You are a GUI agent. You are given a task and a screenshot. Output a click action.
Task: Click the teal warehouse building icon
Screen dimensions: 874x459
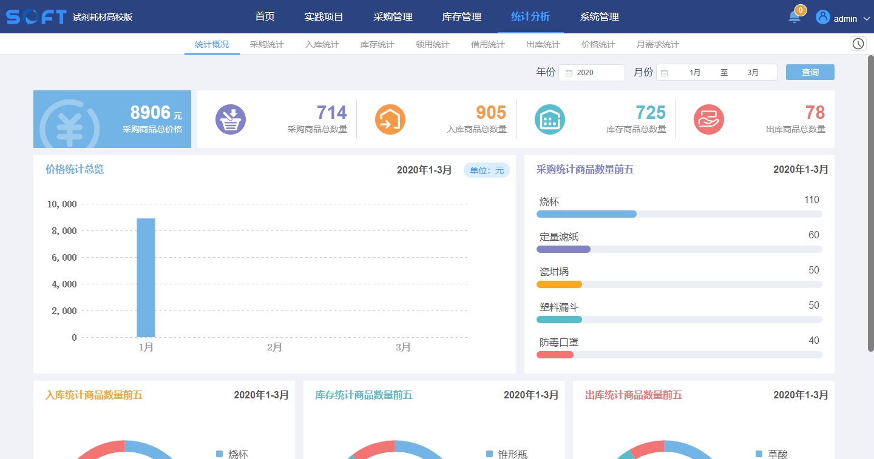pyautogui.click(x=550, y=119)
